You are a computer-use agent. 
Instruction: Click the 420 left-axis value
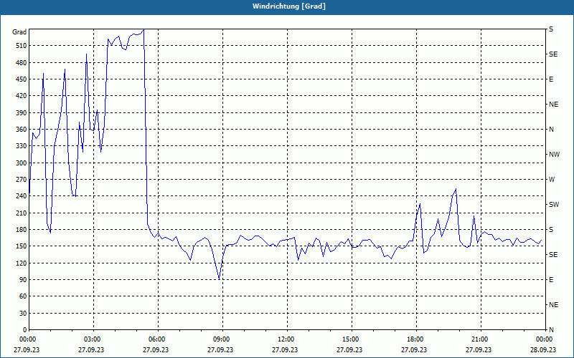pos(22,96)
